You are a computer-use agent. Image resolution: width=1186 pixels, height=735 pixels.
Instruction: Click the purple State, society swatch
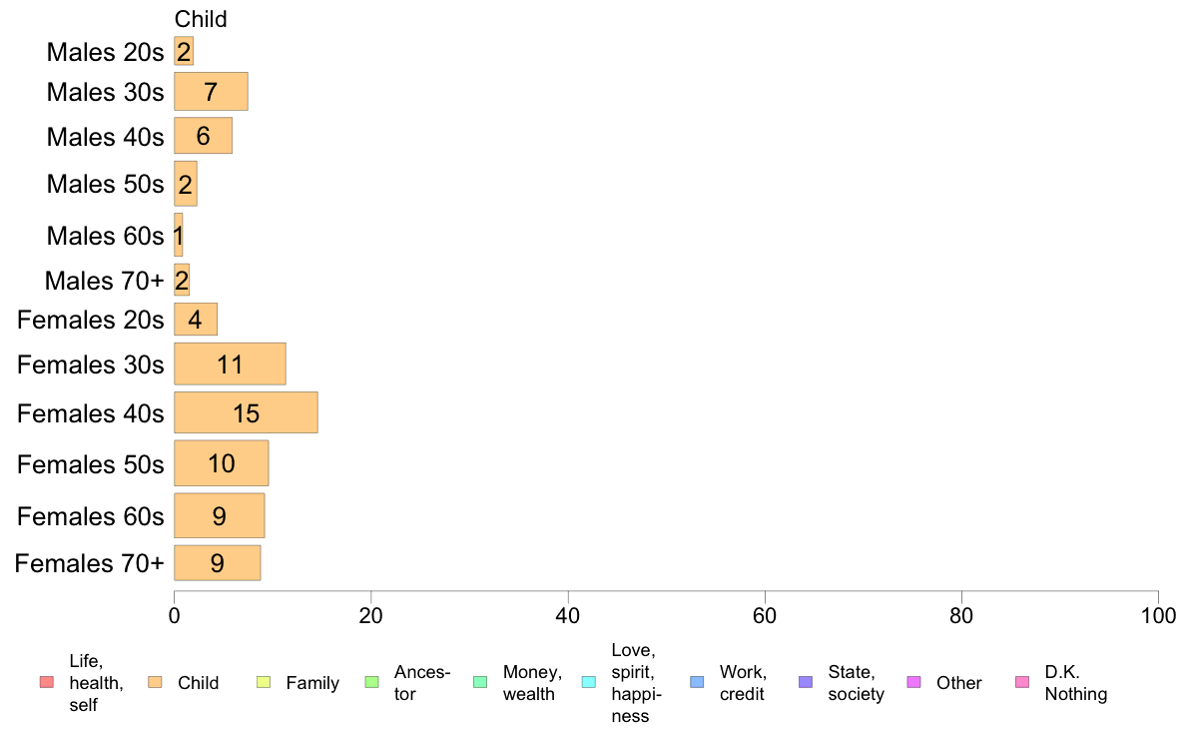coord(806,682)
